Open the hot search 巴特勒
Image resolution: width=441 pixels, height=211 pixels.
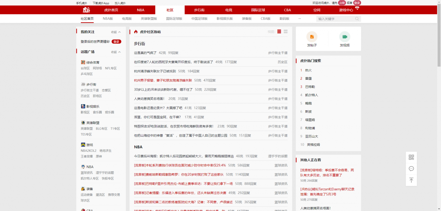pos(310,87)
